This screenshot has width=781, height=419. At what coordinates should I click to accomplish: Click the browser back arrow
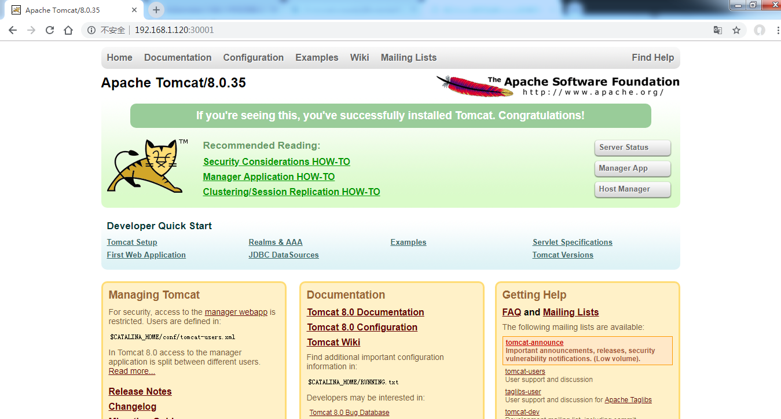13,30
